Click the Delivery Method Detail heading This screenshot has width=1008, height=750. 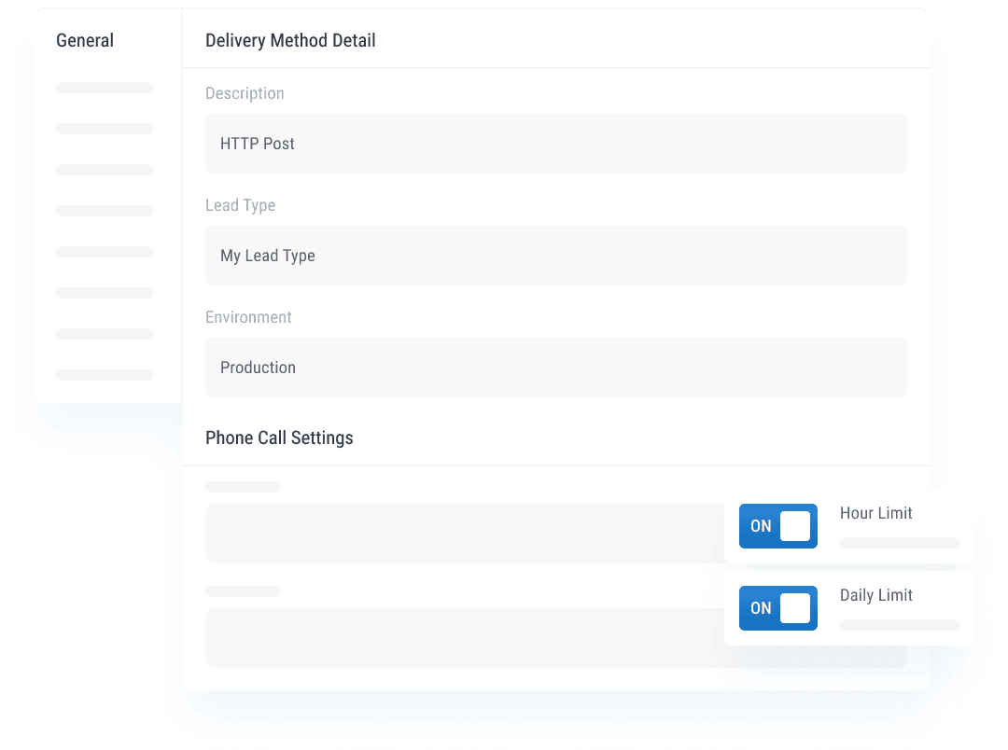[x=290, y=41]
